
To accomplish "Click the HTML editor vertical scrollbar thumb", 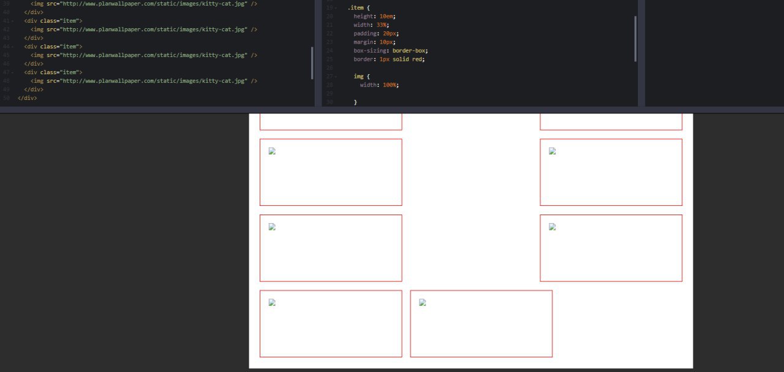I will [312, 63].
